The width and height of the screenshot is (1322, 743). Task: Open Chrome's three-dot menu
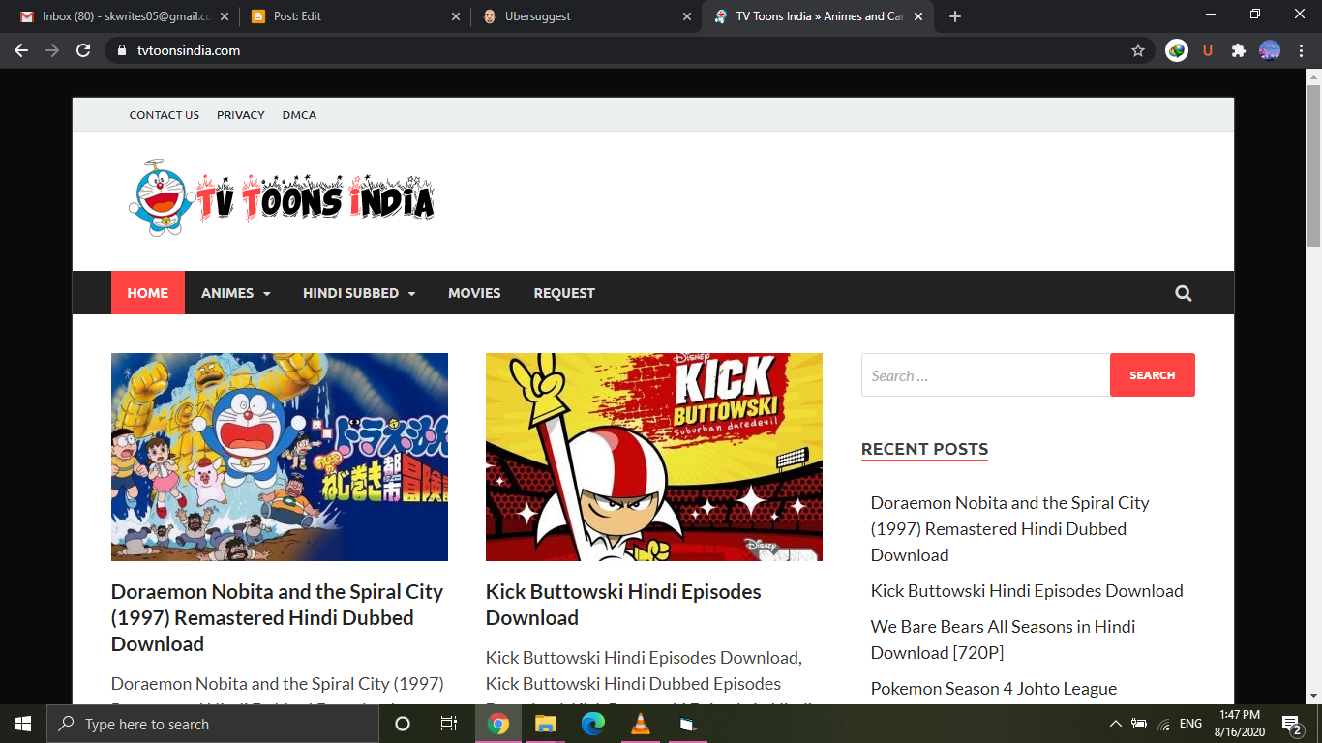[1301, 50]
